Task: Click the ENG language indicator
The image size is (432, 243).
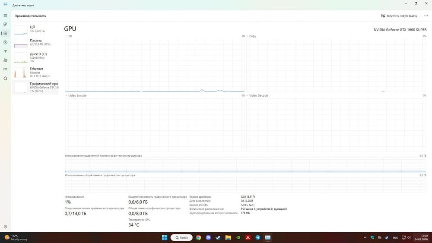Action: [x=395, y=237]
